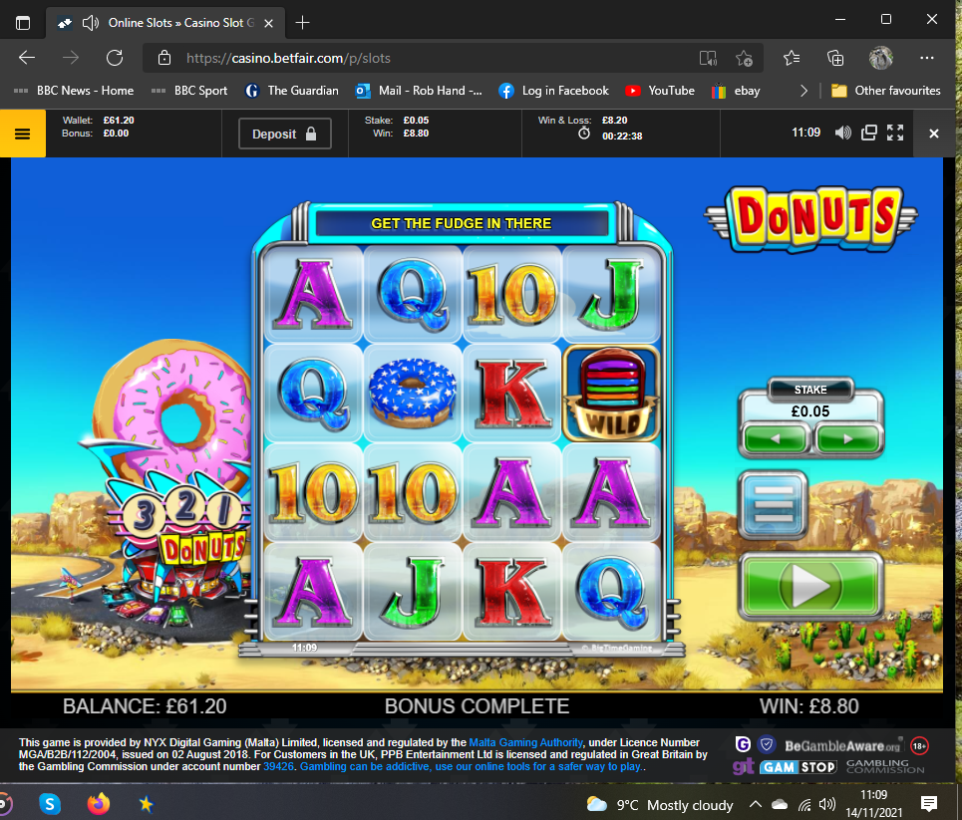Open OneDrive cloud tray icon

click(780, 804)
